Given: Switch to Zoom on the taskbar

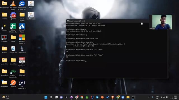Looking at the screenshot, I should [123, 97].
